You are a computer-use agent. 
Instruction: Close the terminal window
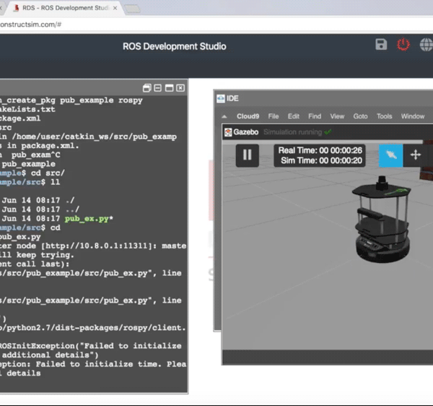[180, 88]
